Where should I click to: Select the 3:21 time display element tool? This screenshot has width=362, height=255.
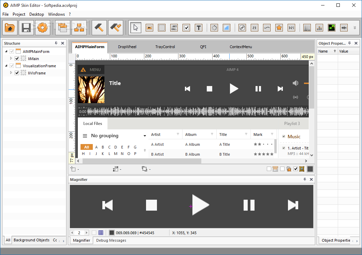click(x=291, y=28)
